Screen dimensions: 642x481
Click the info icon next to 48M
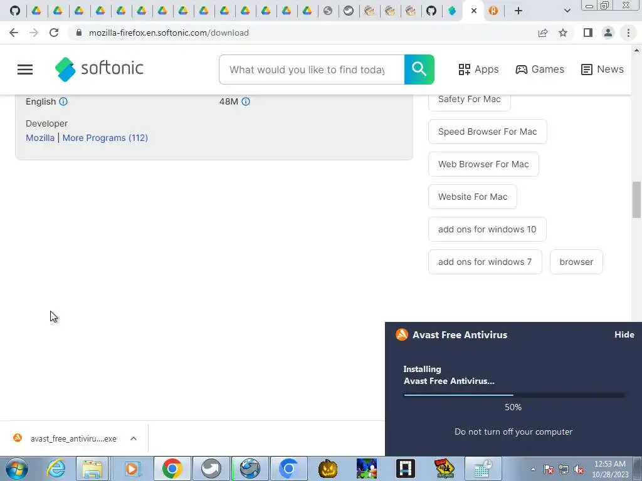246,101
